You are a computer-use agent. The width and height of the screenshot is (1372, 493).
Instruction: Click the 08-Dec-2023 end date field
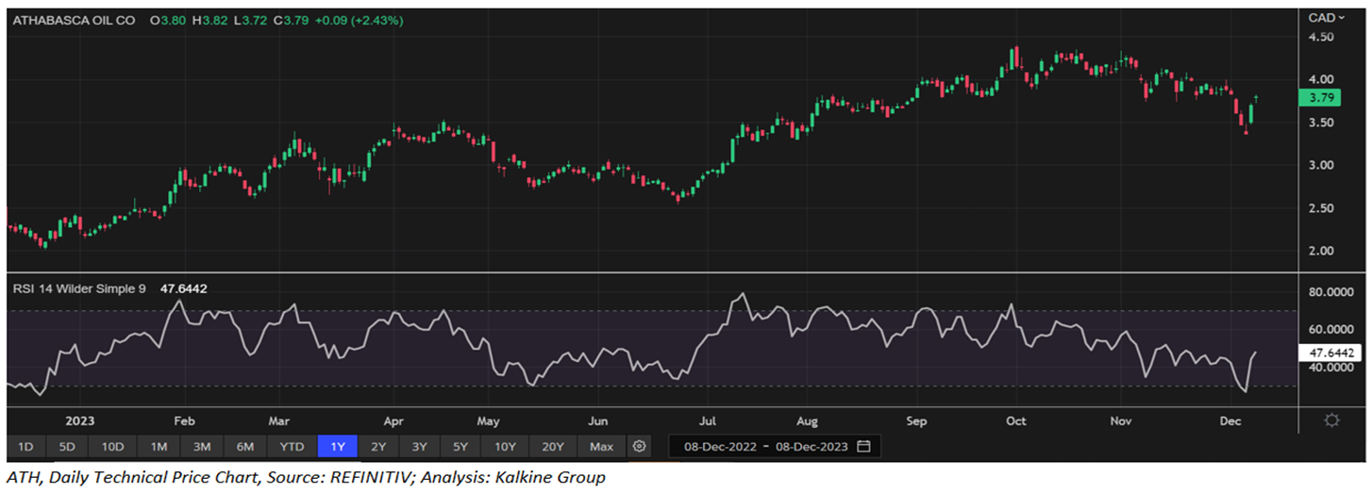click(811, 446)
